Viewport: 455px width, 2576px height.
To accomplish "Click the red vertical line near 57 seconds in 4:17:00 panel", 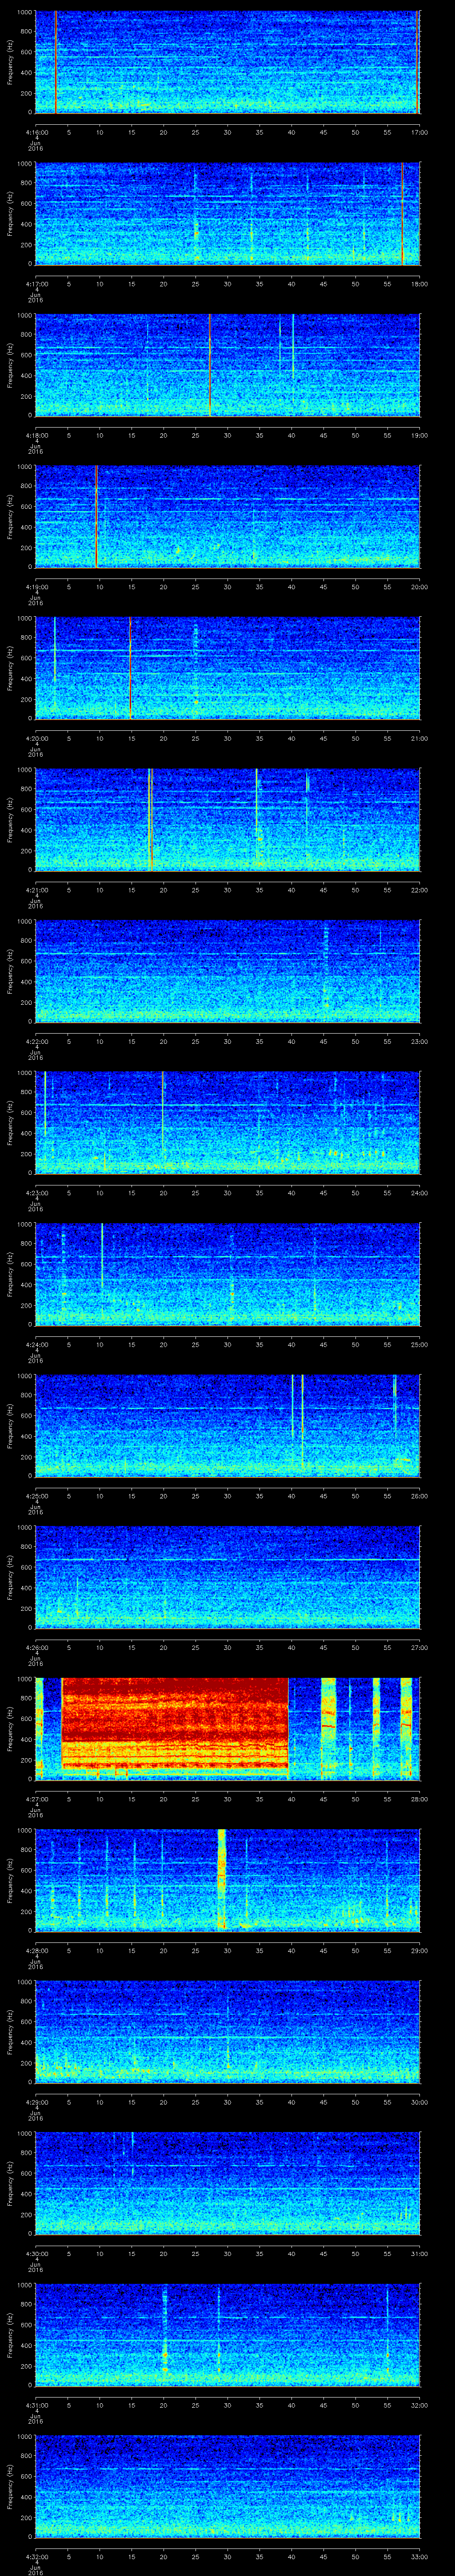I will point(402,214).
